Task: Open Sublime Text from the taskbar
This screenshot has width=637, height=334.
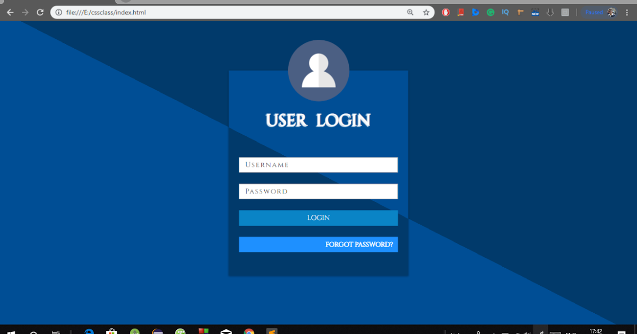Action: point(272,331)
